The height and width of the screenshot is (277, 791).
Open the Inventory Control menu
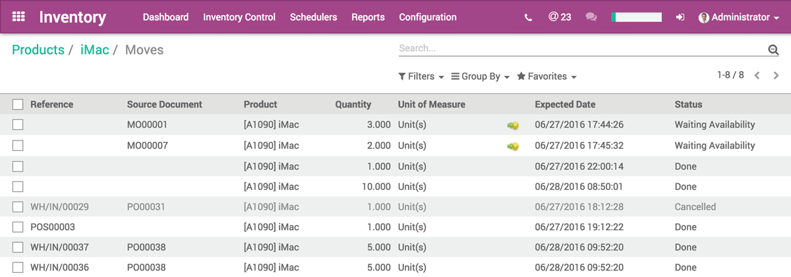[239, 17]
